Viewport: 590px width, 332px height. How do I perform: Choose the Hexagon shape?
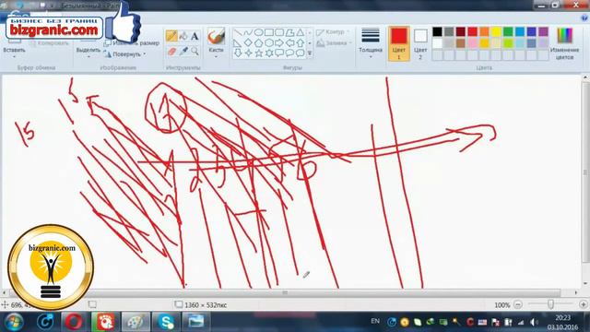tap(268, 43)
